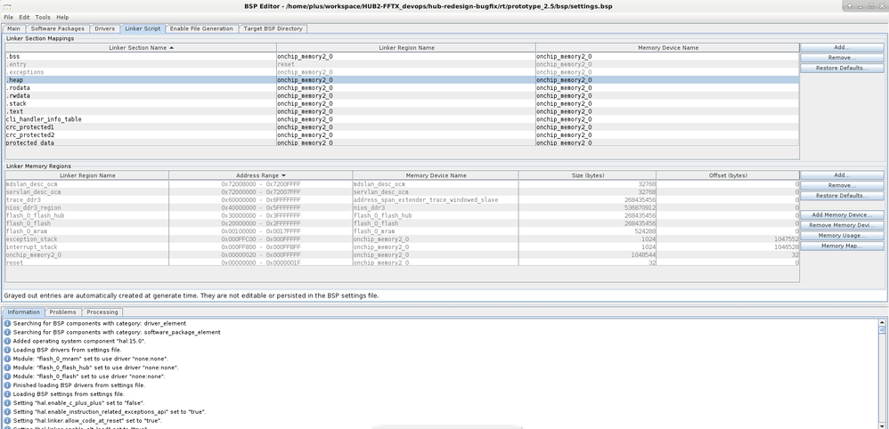Select the crc_protected1 row
The height and width of the screenshot is (429, 889).
(402, 127)
